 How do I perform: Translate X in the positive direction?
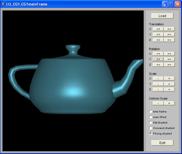click(x=169, y=29)
